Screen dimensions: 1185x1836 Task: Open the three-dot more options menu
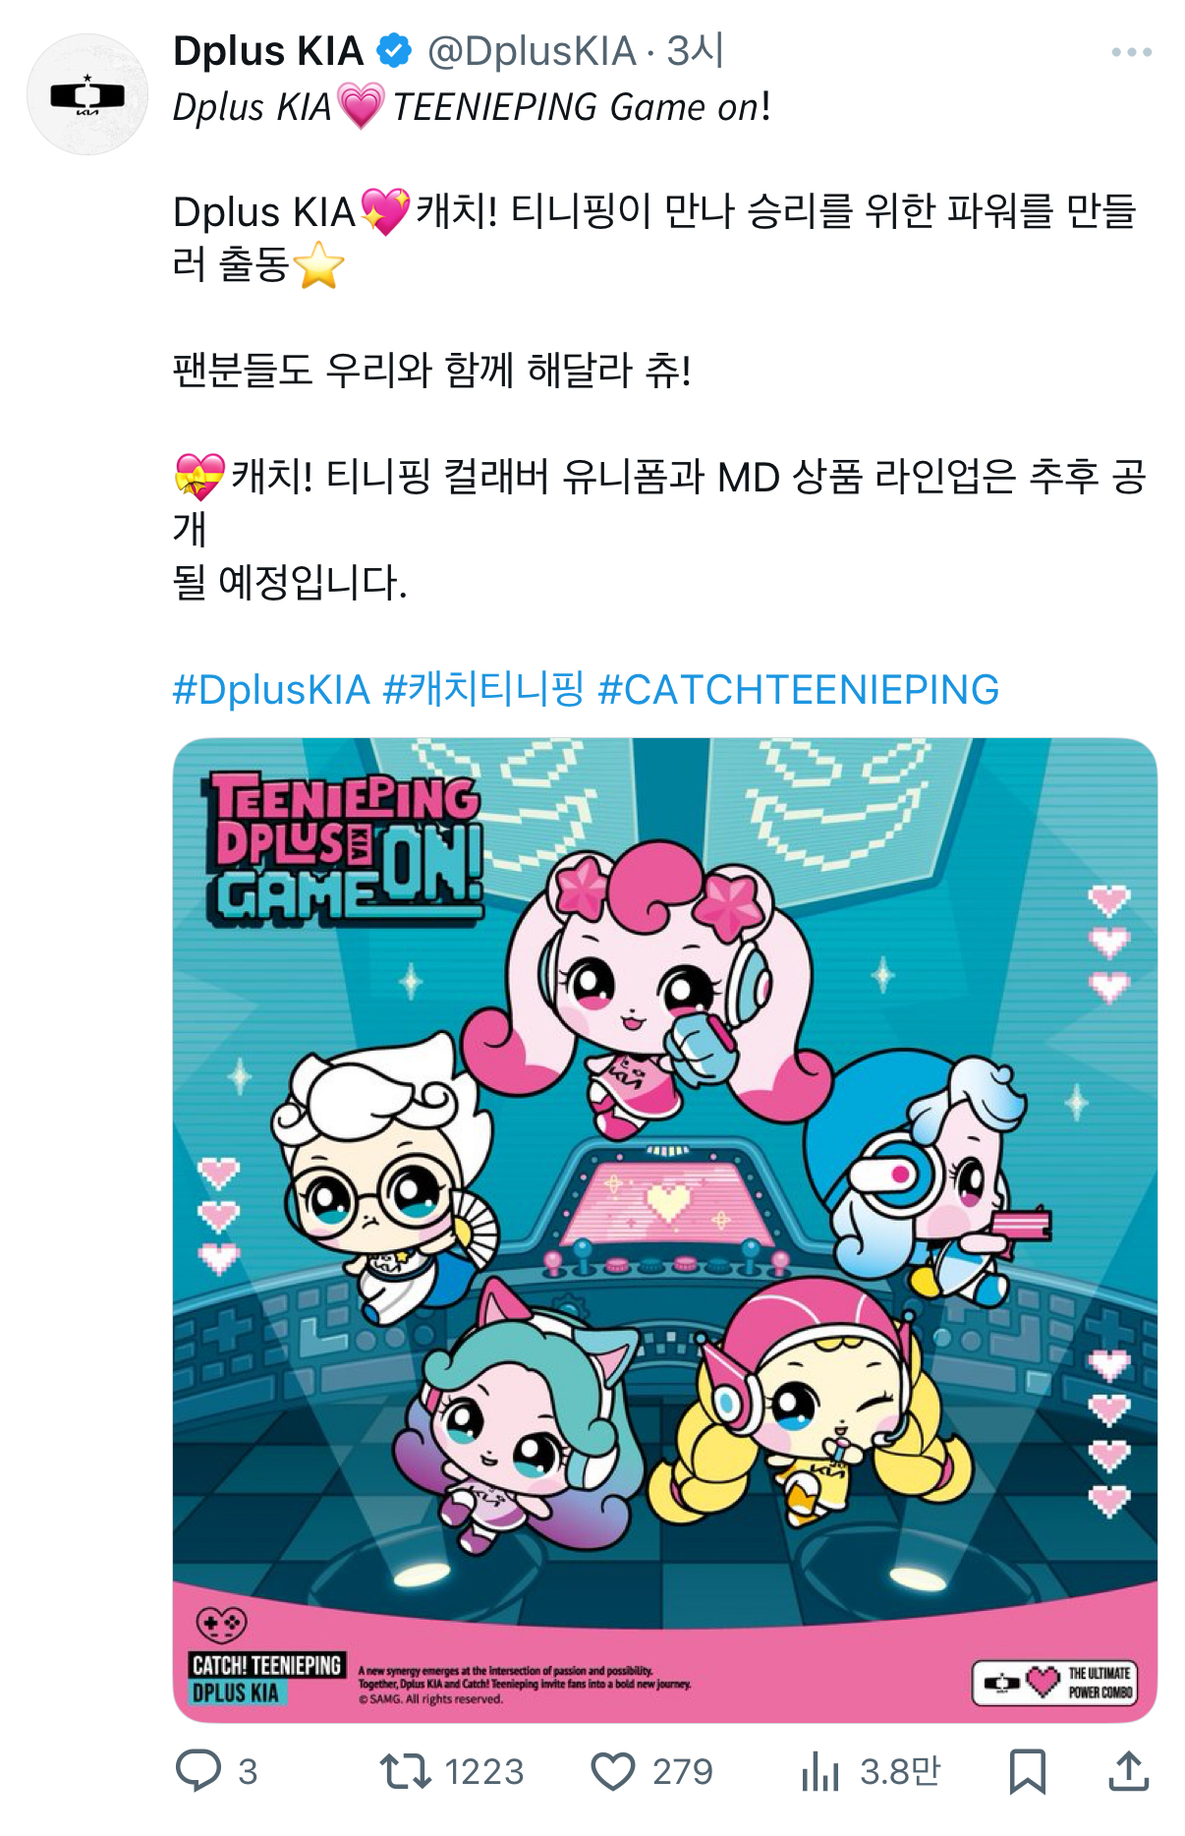tap(1131, 52)
